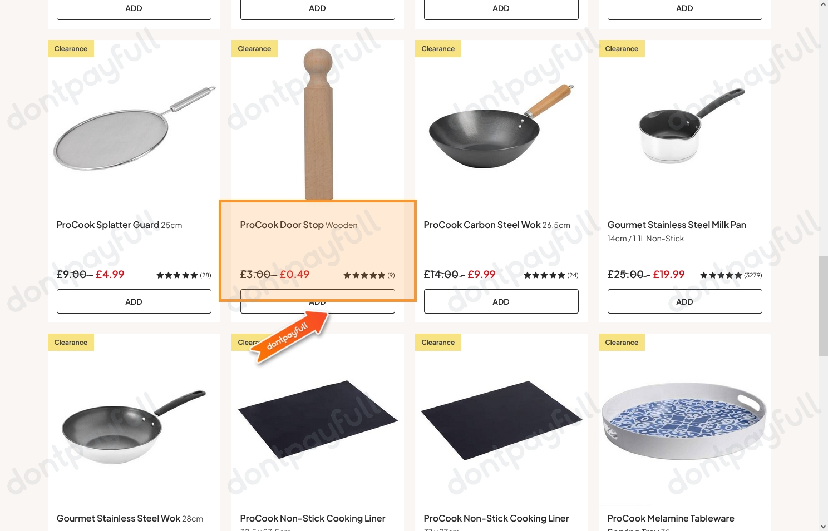The image size is (828, 531).
Task: Click the star rating of Gourmet Milk Pan
Action: (x=721, y=275)
